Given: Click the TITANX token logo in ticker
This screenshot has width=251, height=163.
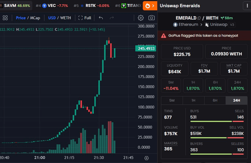Looking at the screenshot, I should (123, 6).
